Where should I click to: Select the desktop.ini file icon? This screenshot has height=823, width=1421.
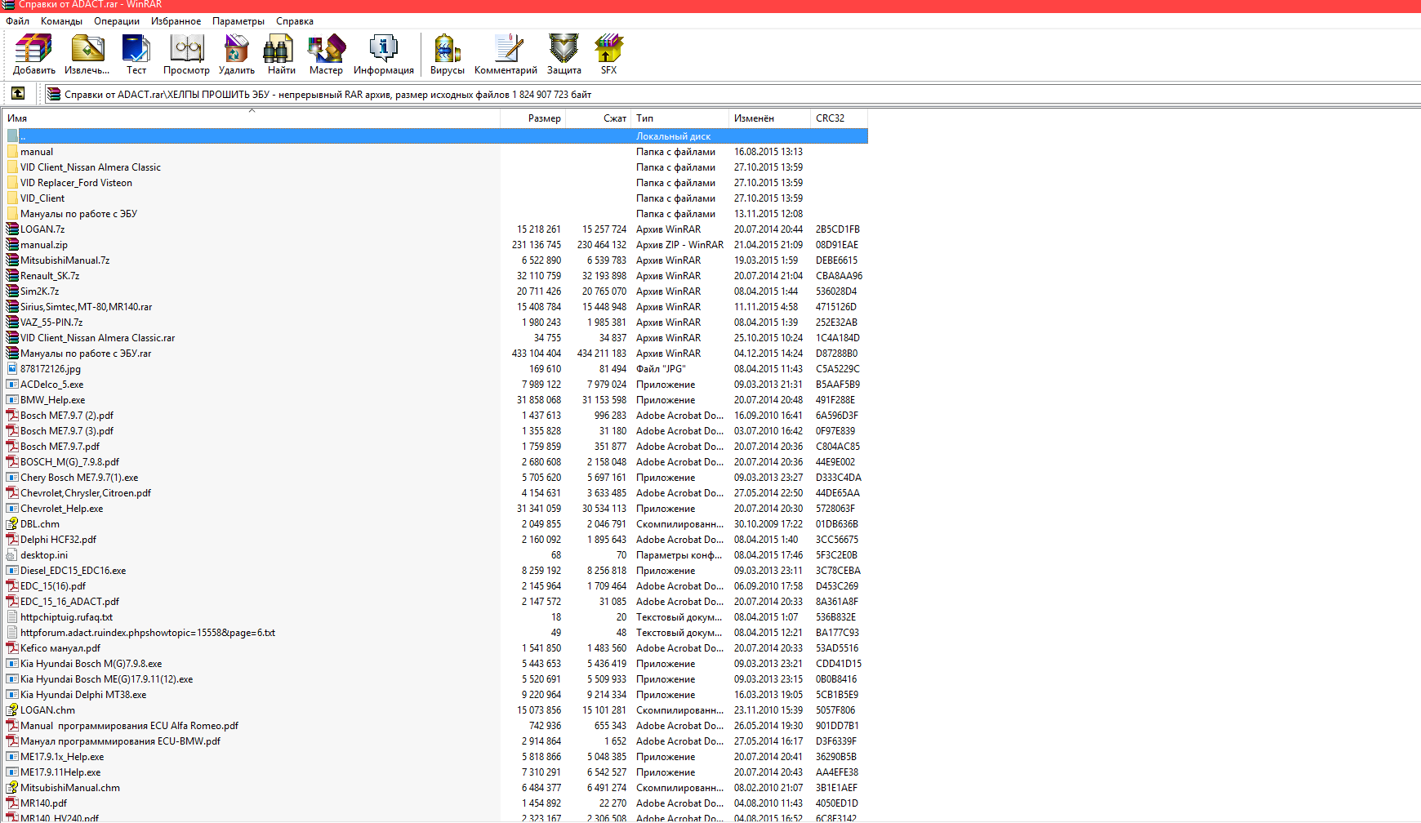(x=12, y=555)
